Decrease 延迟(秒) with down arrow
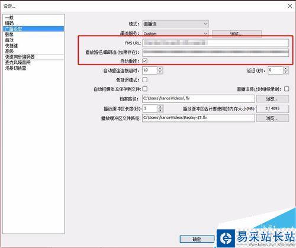Screen dimensions: 296x248 (286, 72)
